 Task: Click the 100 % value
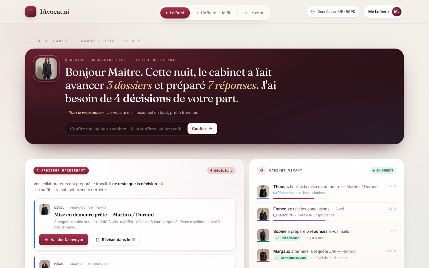point(391,251)
